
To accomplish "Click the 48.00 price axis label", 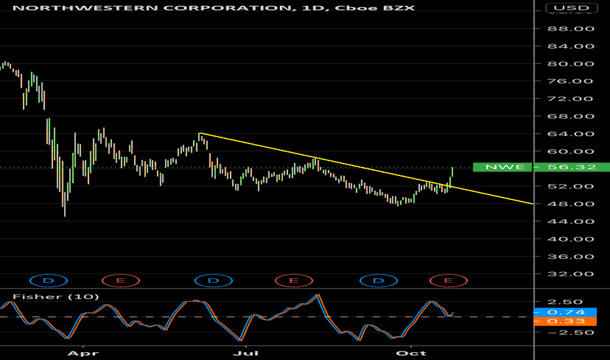I will point(571,204).
